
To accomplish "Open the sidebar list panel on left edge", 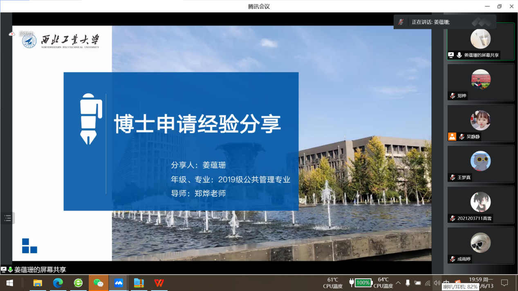I will [x=8, y=218].
